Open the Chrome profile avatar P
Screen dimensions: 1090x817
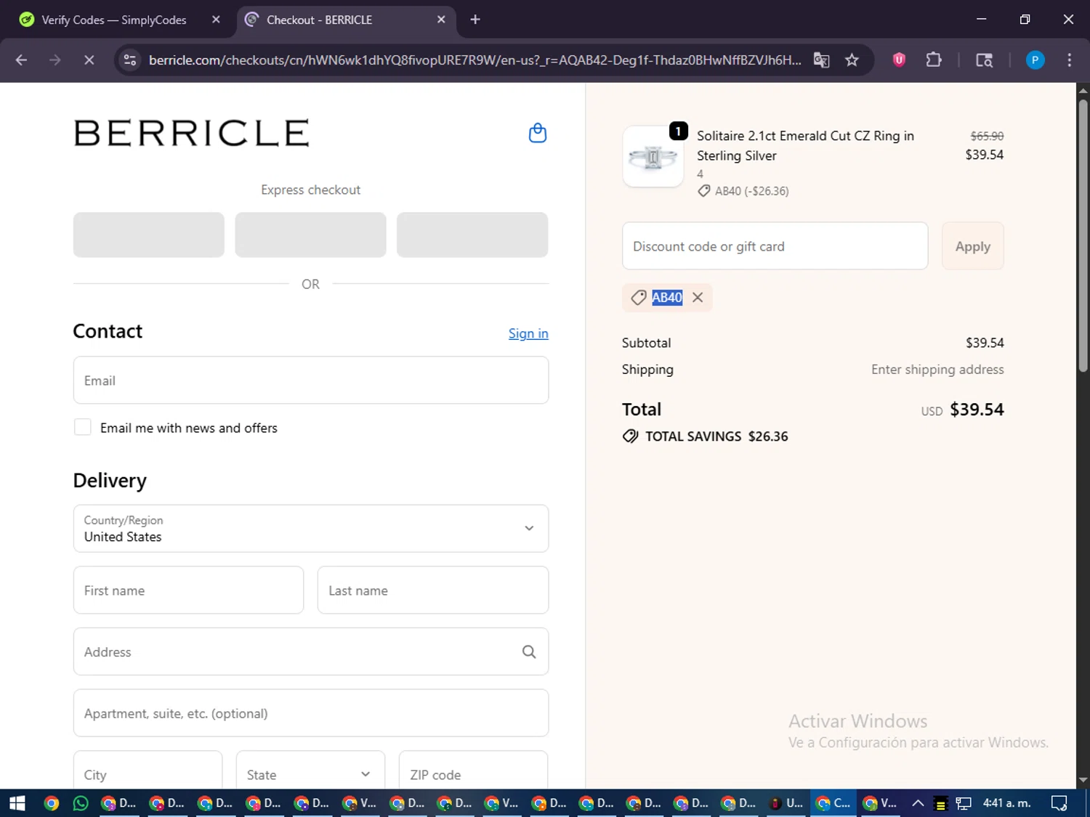[1035, 60]
